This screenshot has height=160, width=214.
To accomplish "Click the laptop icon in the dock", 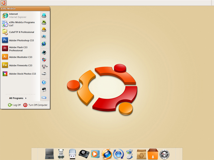I will 49,154.
